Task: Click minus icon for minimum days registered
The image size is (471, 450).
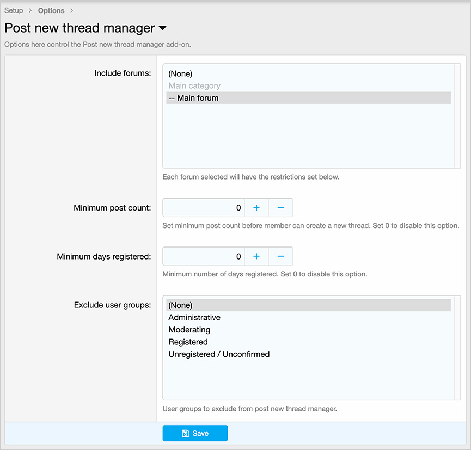Action: pos(280,256)
